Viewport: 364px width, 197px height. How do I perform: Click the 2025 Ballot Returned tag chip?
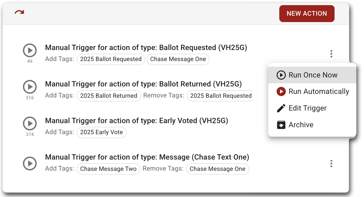109,96
